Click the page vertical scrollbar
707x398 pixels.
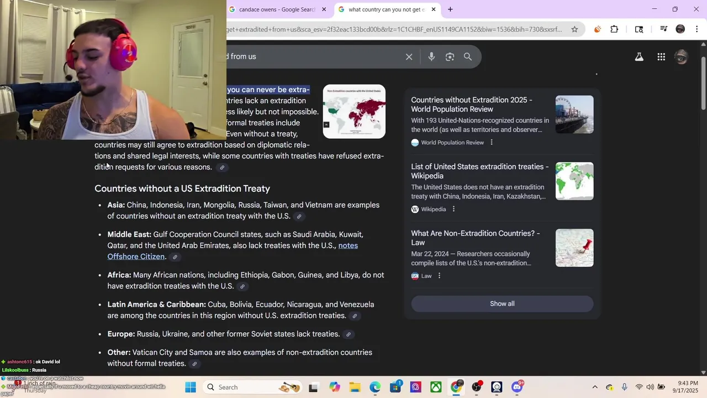tap(703, 83)
